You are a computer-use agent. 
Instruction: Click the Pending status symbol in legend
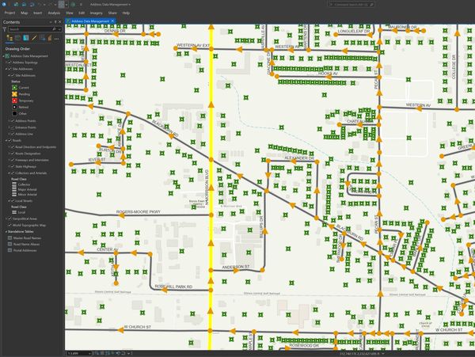[13, 94]
